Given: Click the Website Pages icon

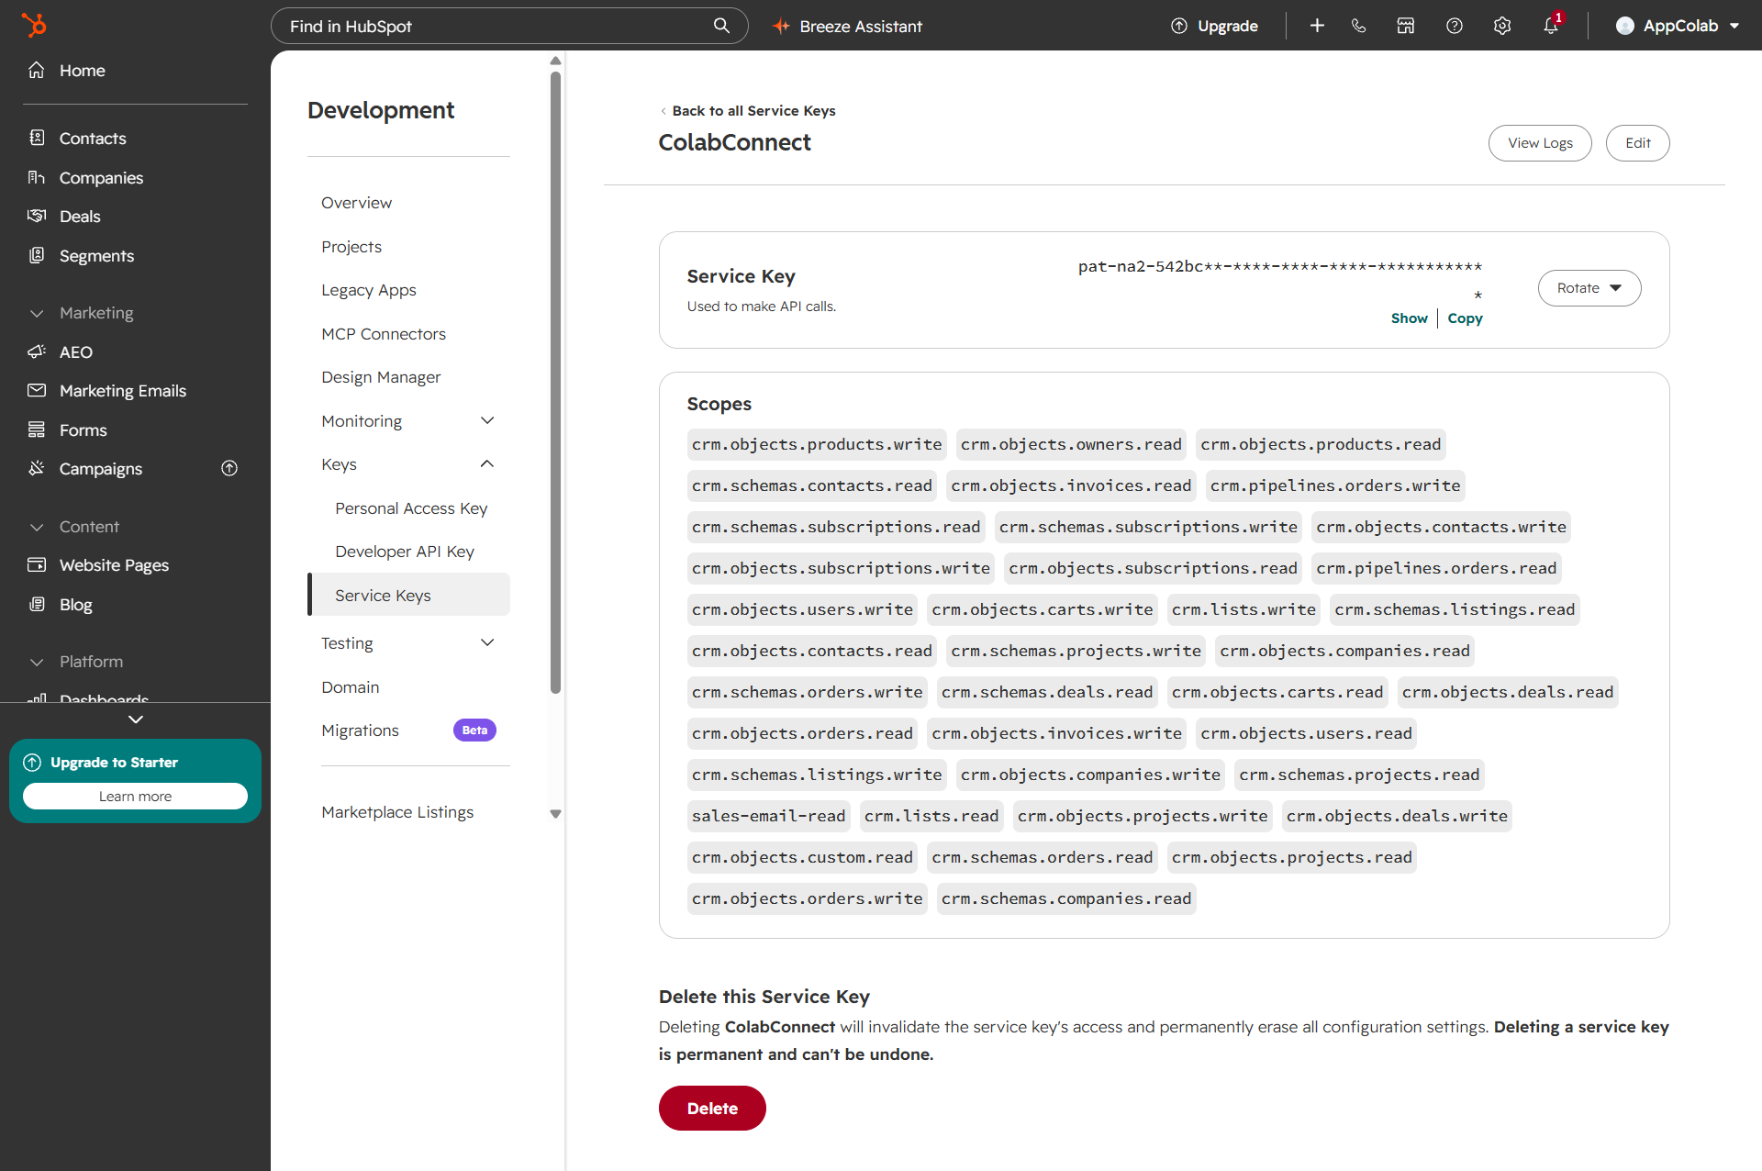Looking at the screenshot, I should coord(37,564).
